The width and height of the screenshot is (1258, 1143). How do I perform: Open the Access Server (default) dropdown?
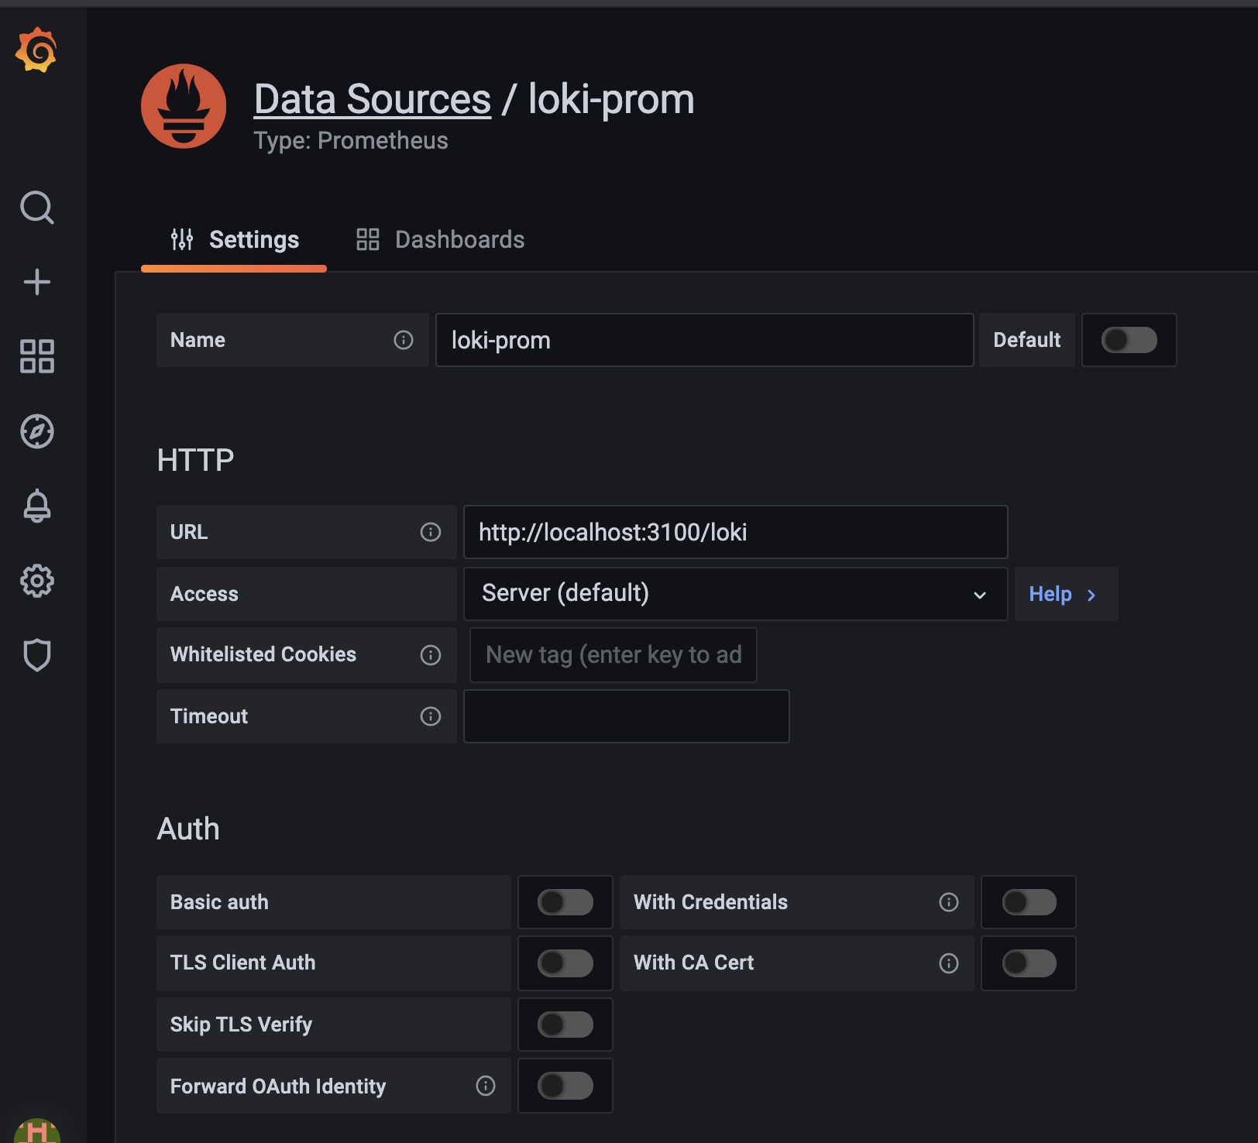pyautogui.click(x=734, y=594)
